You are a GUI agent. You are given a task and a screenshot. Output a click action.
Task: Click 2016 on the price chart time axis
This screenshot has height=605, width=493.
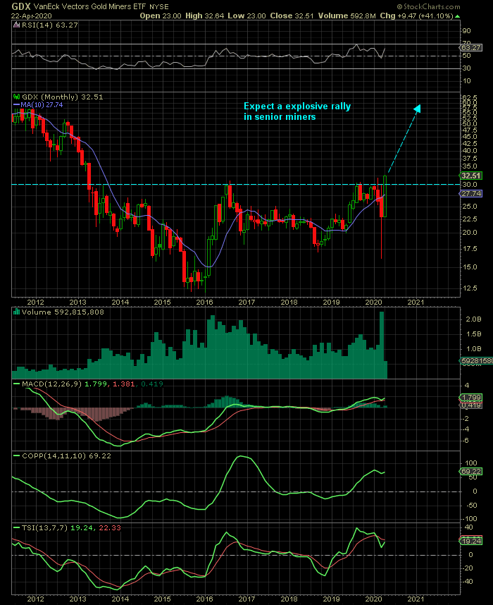coord(204,302)
